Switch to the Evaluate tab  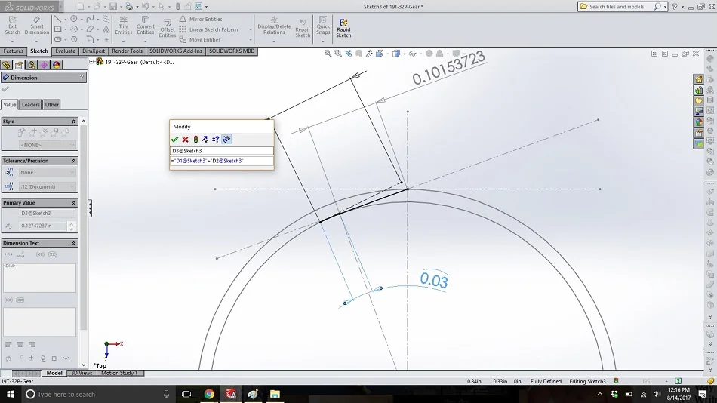66,51
